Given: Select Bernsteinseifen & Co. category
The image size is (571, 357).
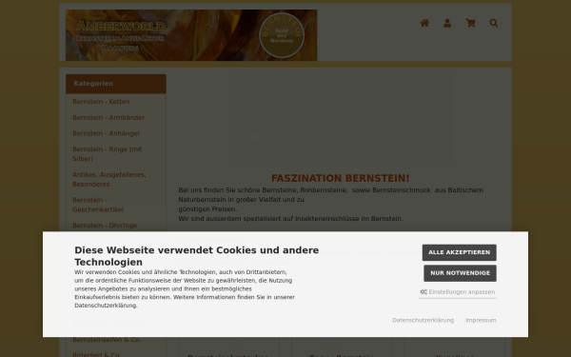Looking at the screenshot, I should click(107, 340).
